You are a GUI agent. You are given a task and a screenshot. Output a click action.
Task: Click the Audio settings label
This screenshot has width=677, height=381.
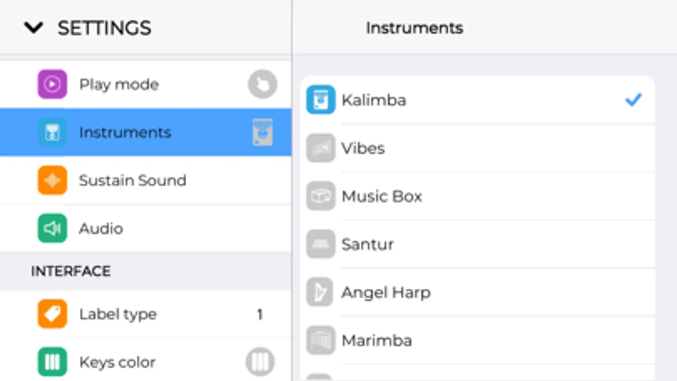click(x=101, y=229)
